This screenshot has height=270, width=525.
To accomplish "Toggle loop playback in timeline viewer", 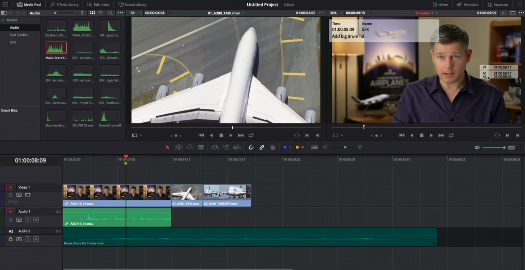I will pos(451,135).
